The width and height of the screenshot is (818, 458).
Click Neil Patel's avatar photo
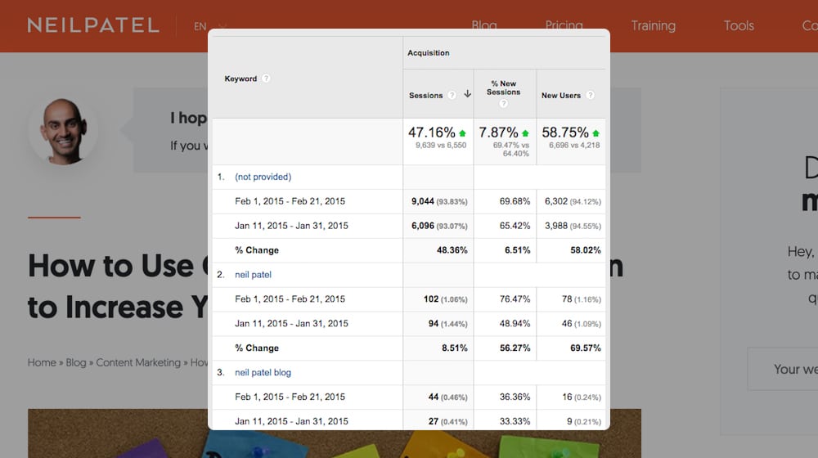pyautogui.click(x=64, y=132)
